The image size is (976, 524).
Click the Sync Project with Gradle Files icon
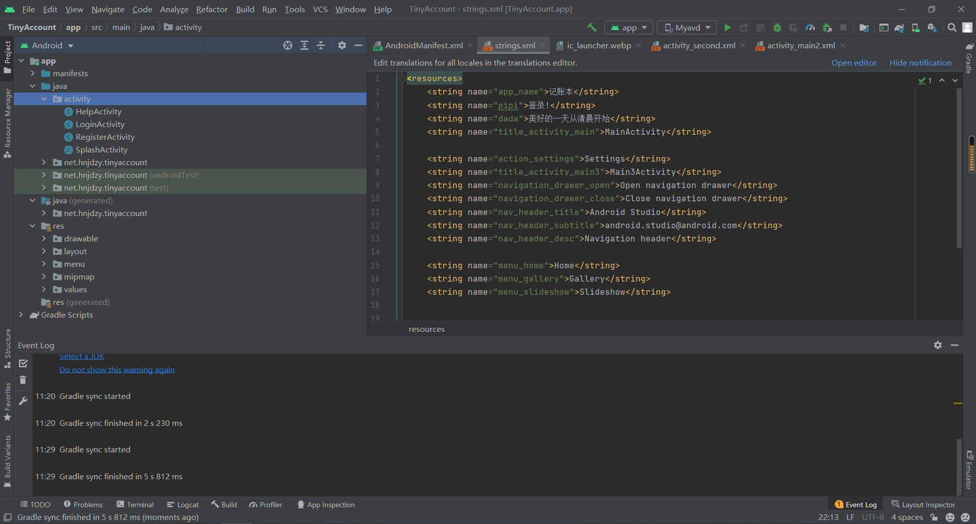point(899,27)
